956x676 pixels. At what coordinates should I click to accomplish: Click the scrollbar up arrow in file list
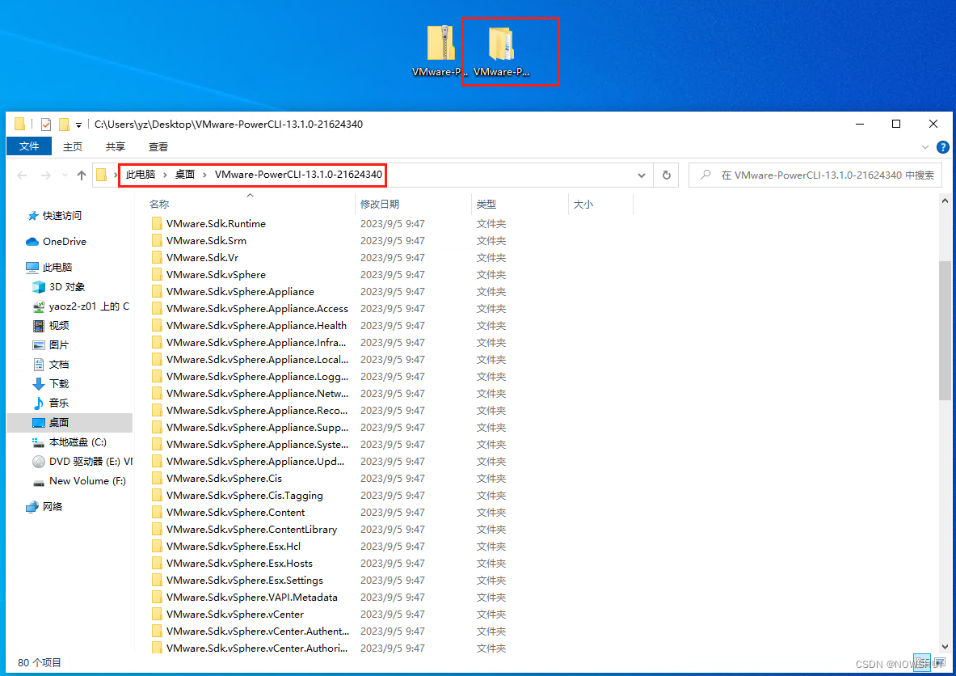tap(945, 201)
